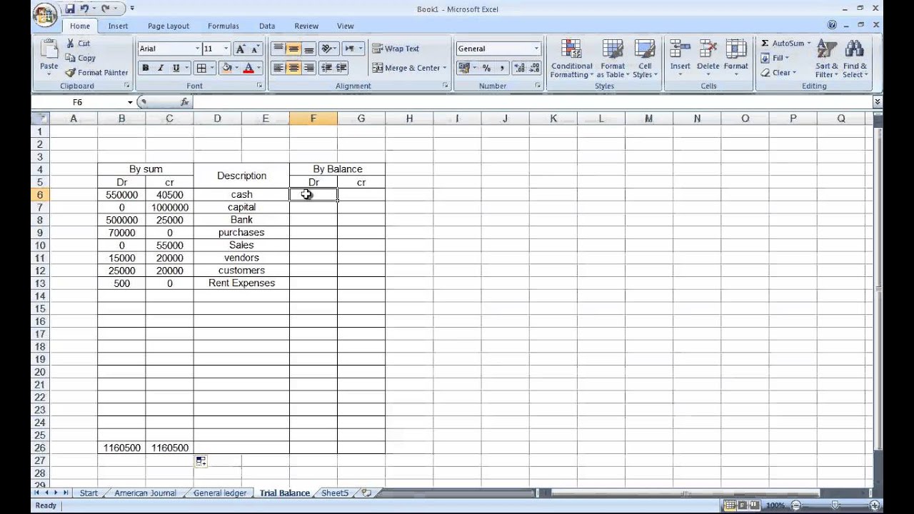Click the Increase Indent icon
The image size is (914, 514).
(x=341, y=68)
